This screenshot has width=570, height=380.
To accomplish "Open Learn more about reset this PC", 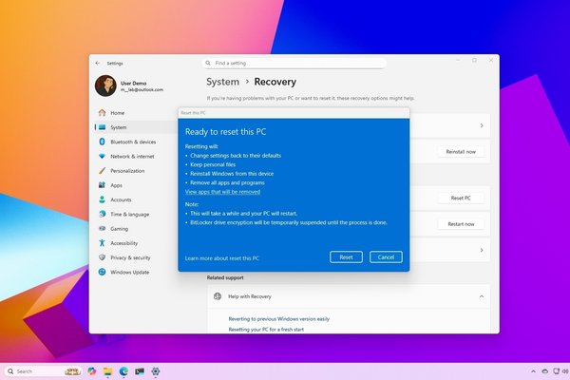I will tap(221, 258).
